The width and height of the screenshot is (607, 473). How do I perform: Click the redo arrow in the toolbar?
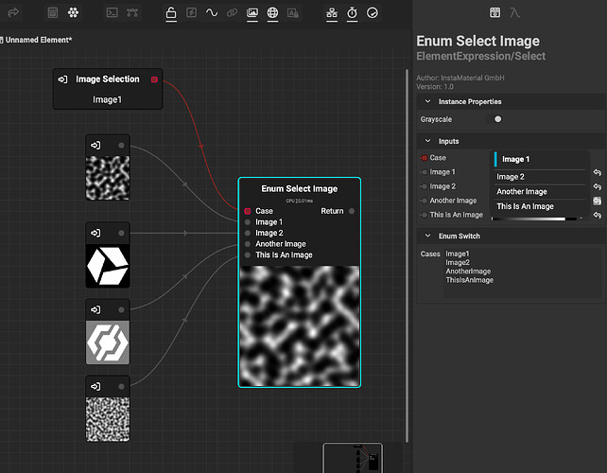click(12, 13)
